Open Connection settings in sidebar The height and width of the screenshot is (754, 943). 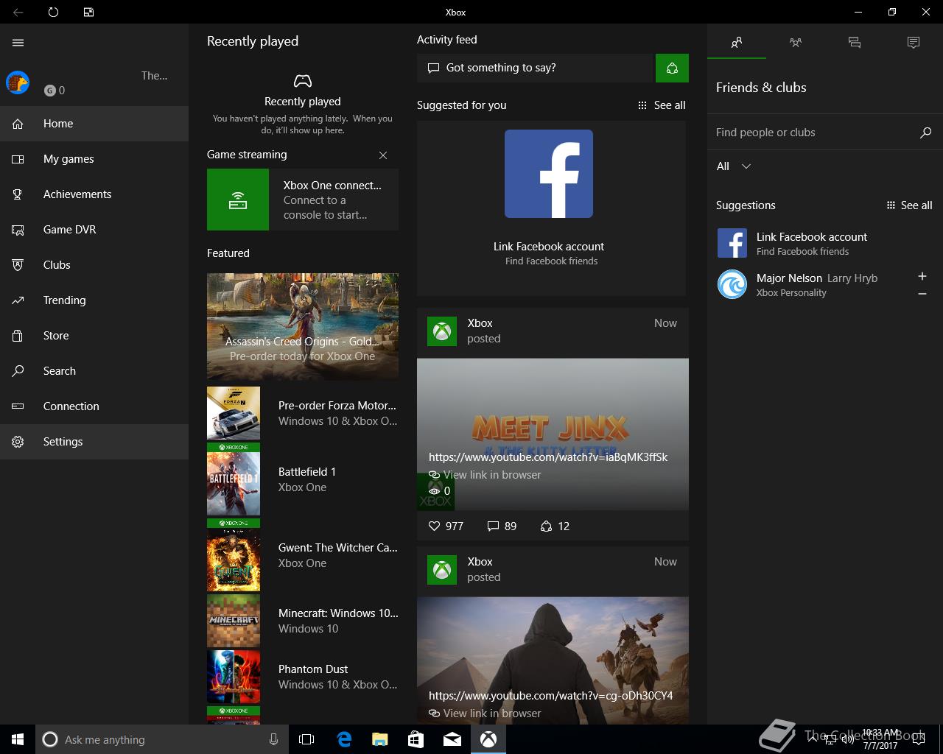pyautogui.click(x=94, y=406)
